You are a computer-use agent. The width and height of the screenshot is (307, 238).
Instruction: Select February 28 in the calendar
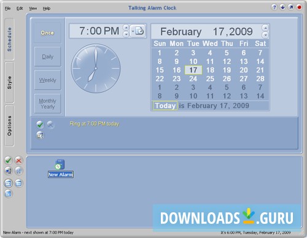coord(260,79)
